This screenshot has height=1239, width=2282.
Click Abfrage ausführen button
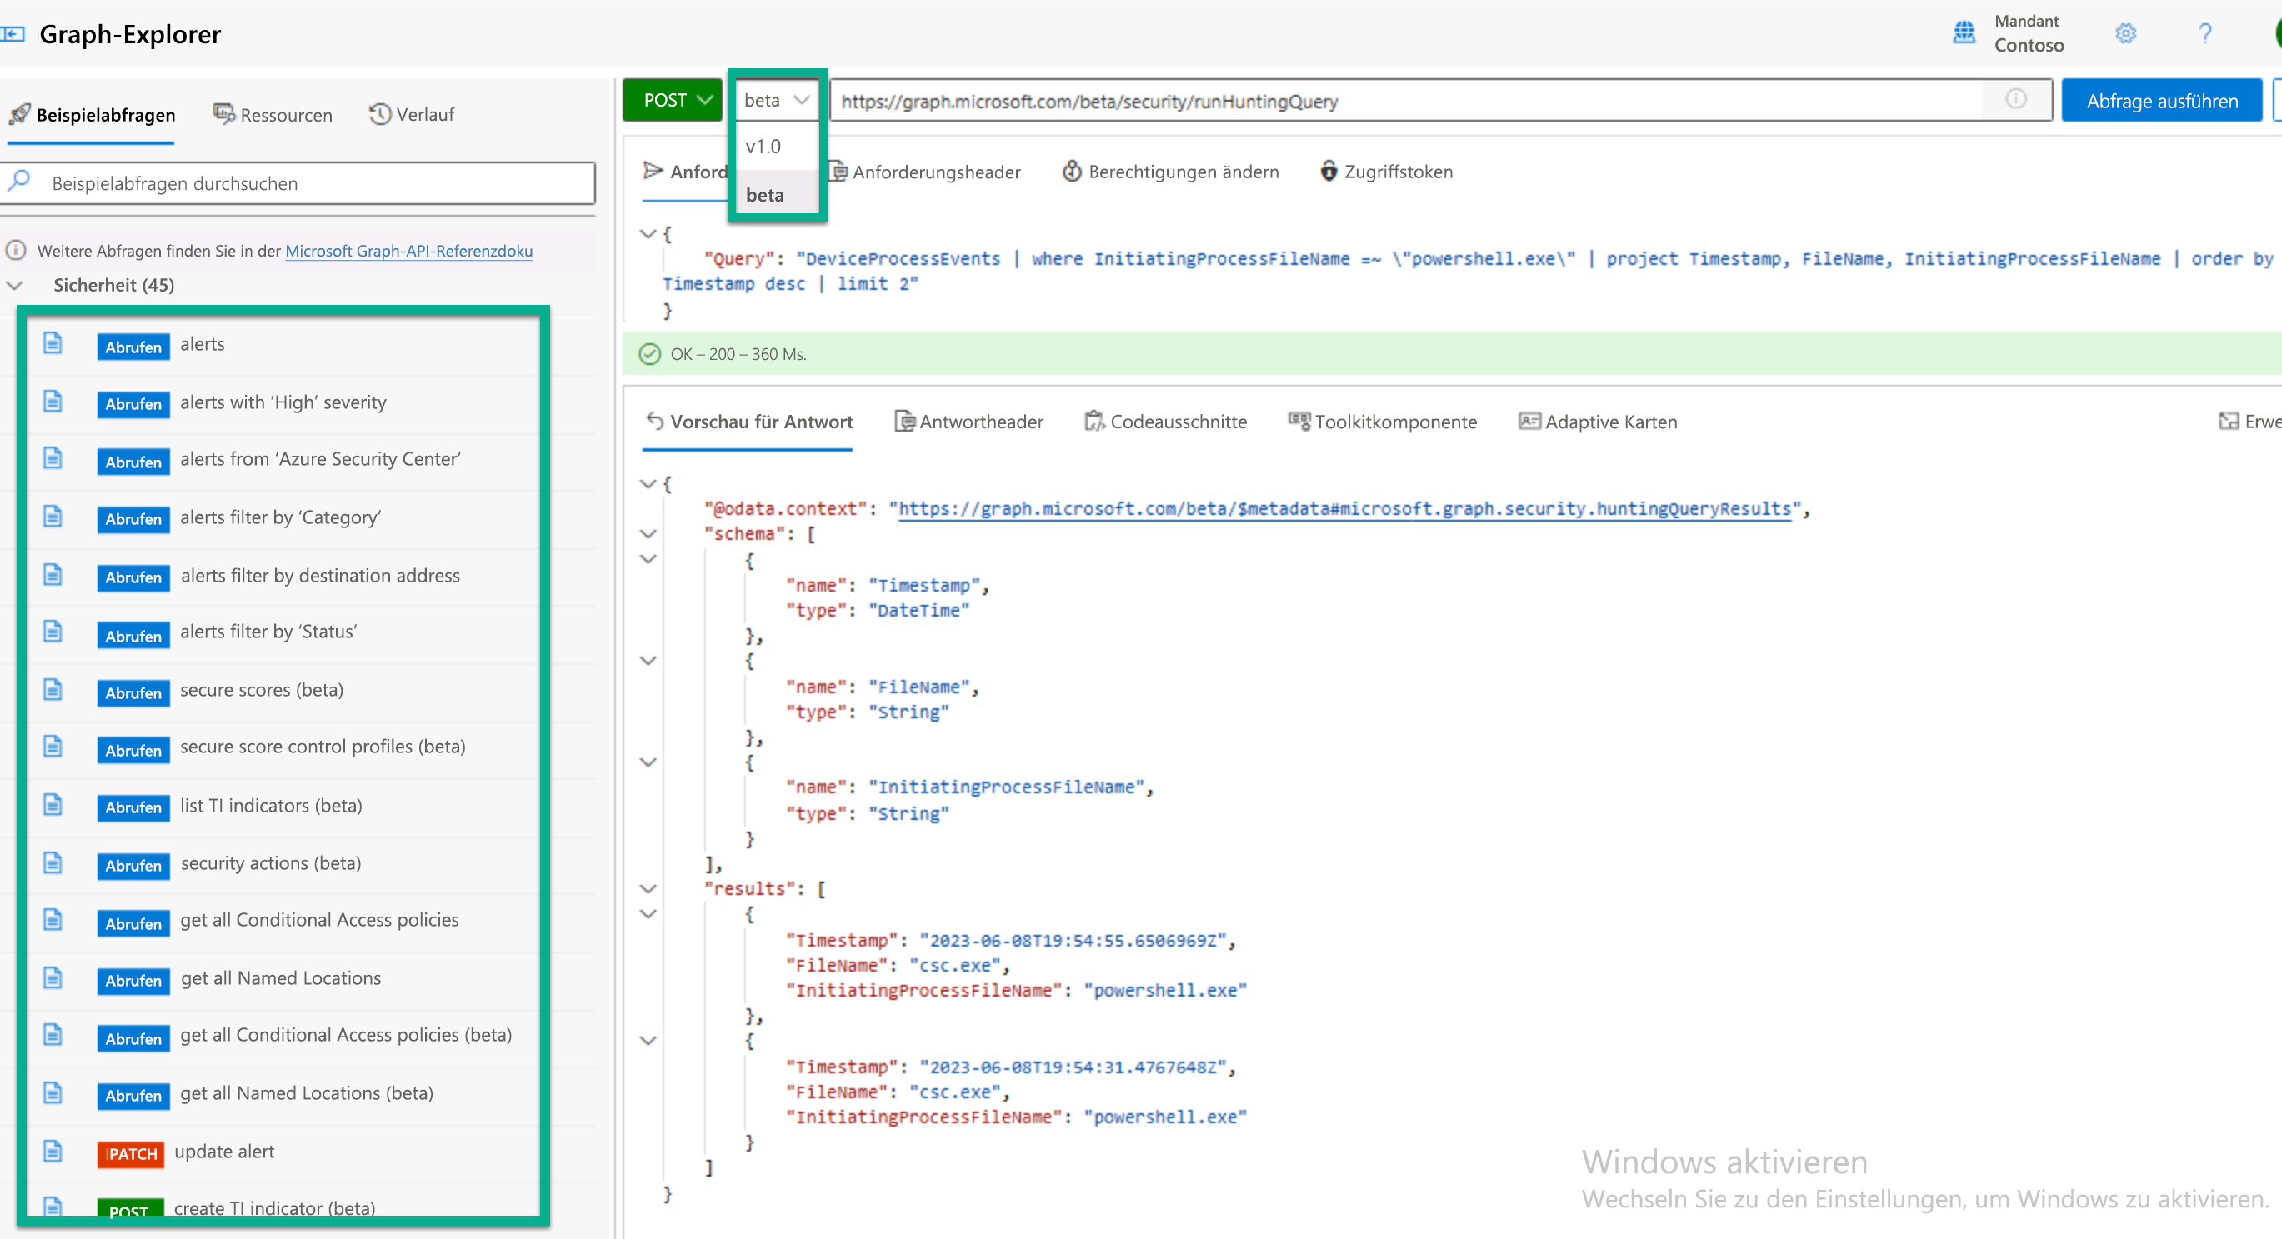click(2161, 100)
